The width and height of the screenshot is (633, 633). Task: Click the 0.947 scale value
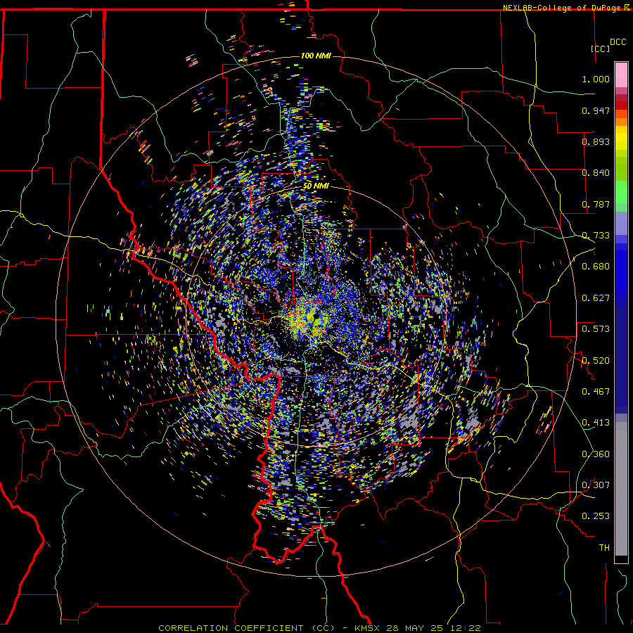pos(596,110)
